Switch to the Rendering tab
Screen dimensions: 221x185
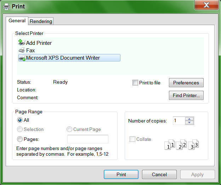point(41,22)
